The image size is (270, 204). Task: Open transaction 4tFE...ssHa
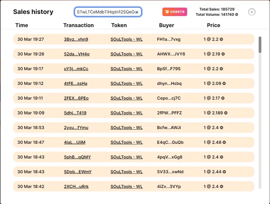point(75,83)
